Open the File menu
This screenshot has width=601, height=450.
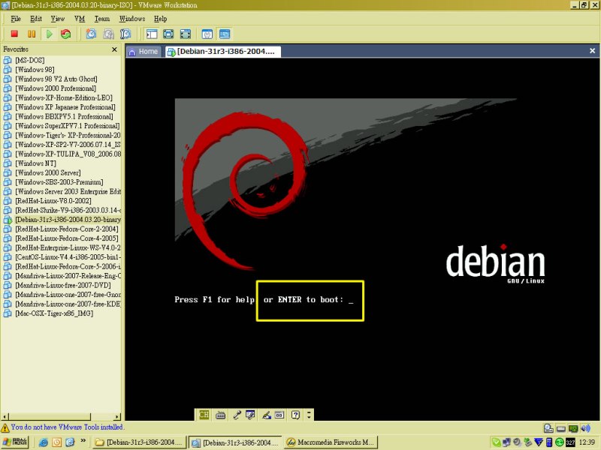pyautogui.click(x=16, y=19)
